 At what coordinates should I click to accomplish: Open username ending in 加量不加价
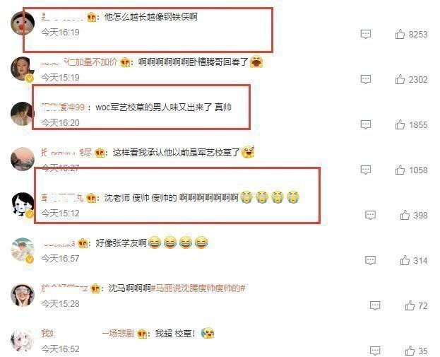(79, 62)
